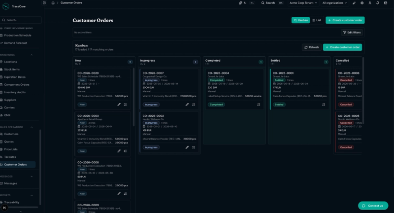Open options icon for CO-2026-0020
This screenshot has width=394, height=213.
[126, 105]
